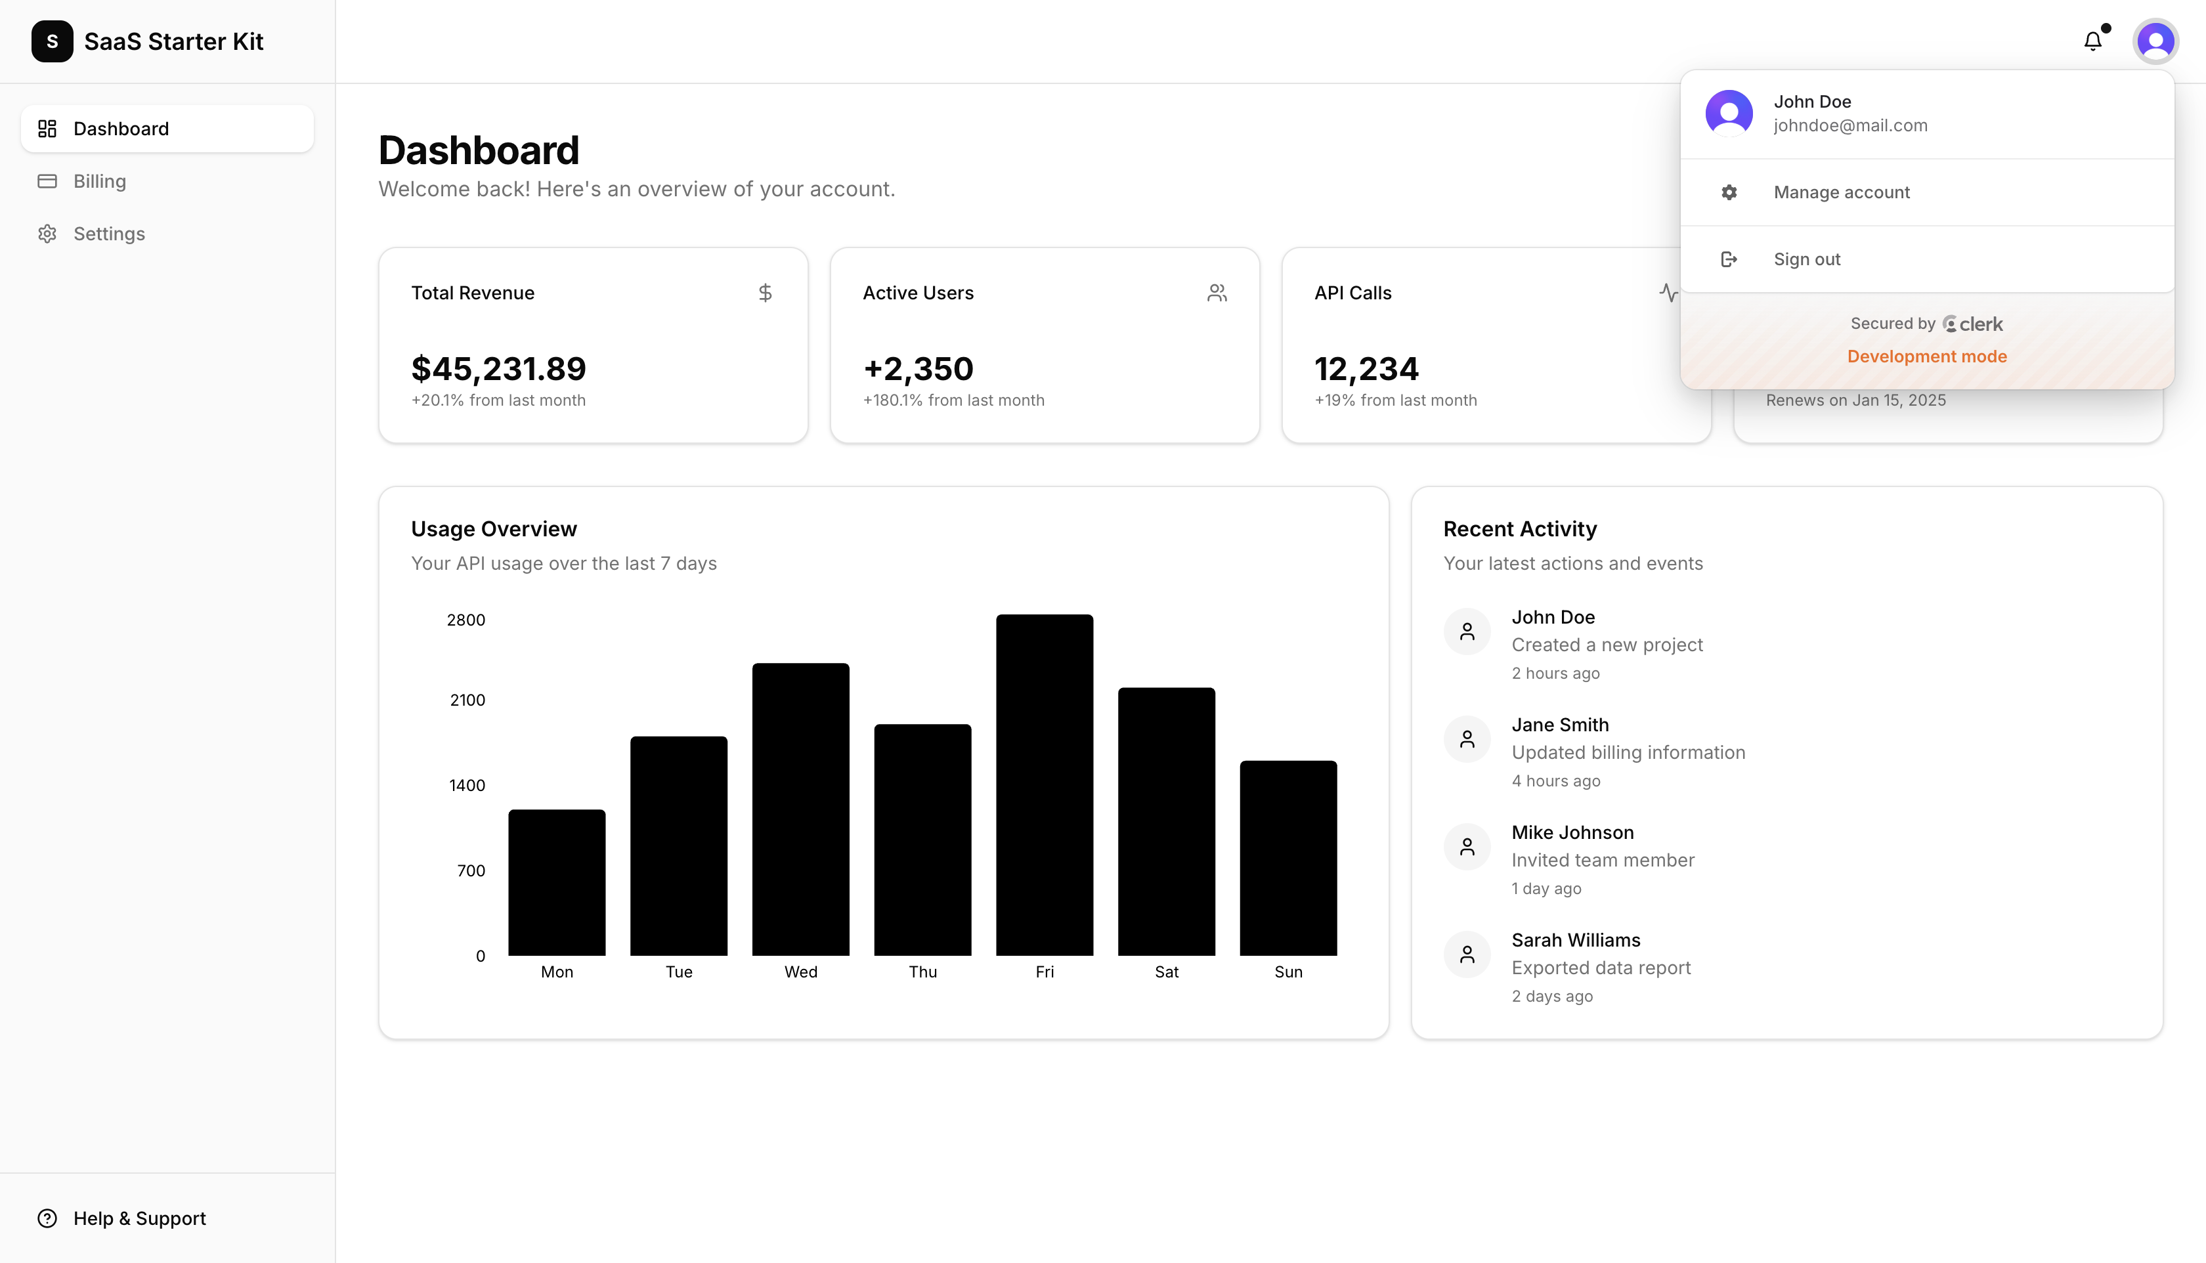The width and height of the screenshot is (2206, 1263).
Task: Click Manage account in the user dropdown
Action: pyautogui.click(x=1842, y=192)
